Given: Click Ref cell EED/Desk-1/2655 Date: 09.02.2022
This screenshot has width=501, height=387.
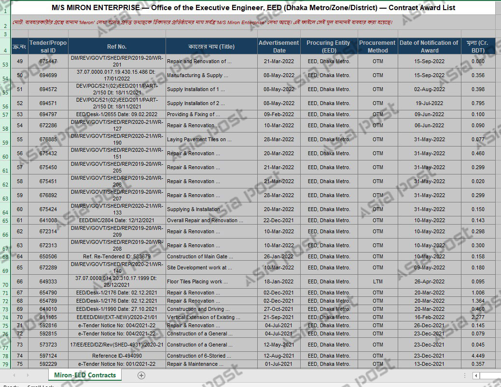Looking at the screenshot, I should click(117, 114).
